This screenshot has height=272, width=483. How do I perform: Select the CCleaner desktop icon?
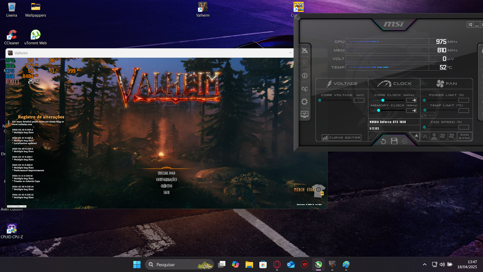point(11,37)
